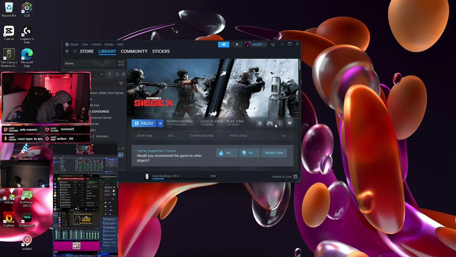Select the "All Out" game in the library list
Viewport: 456px width, 257px height.
coord(94,105)
